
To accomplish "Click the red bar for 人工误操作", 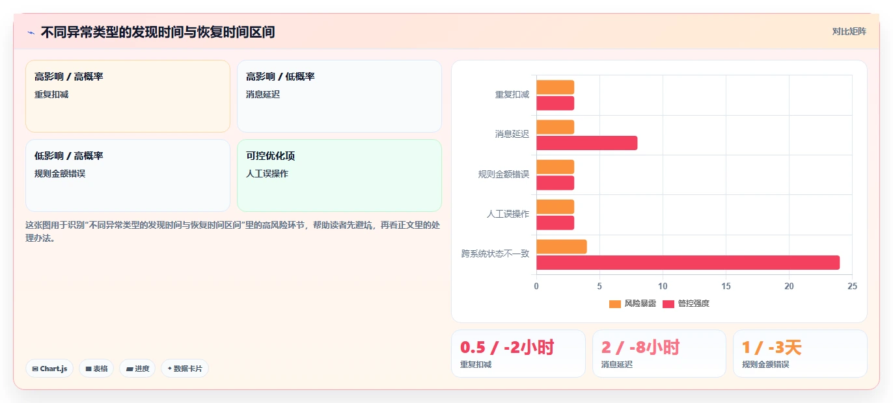I will pyautogui.click(x=555, y=223).
